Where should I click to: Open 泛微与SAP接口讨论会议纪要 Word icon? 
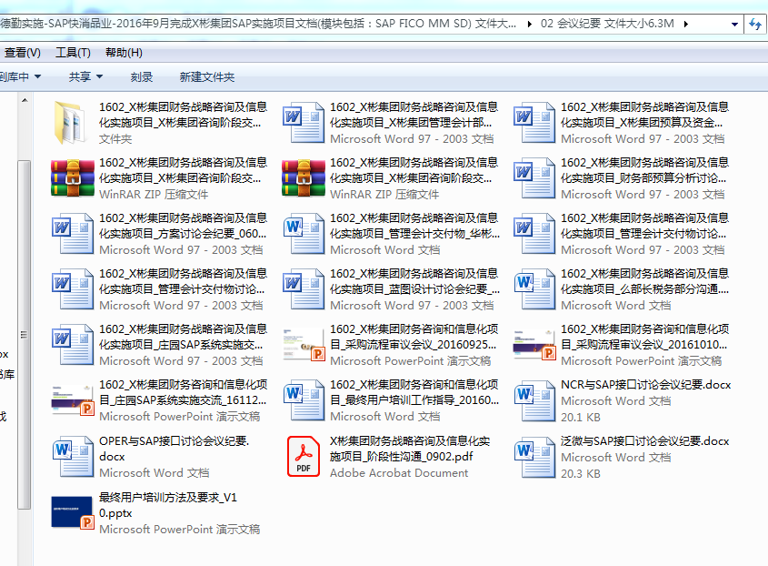534,456
